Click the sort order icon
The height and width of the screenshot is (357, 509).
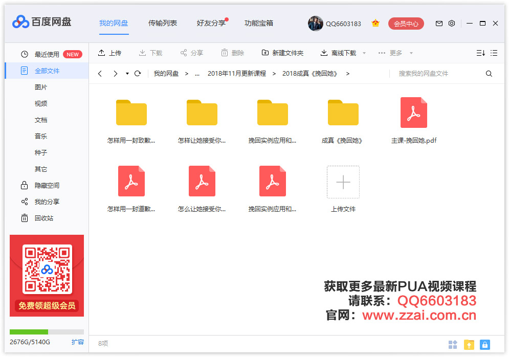481,53
